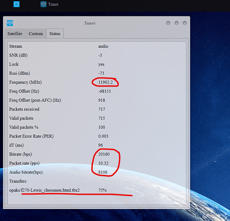The image size is (230, 221).
Task: Click the frequency value '11902.2'
Action: click(105, 82)
